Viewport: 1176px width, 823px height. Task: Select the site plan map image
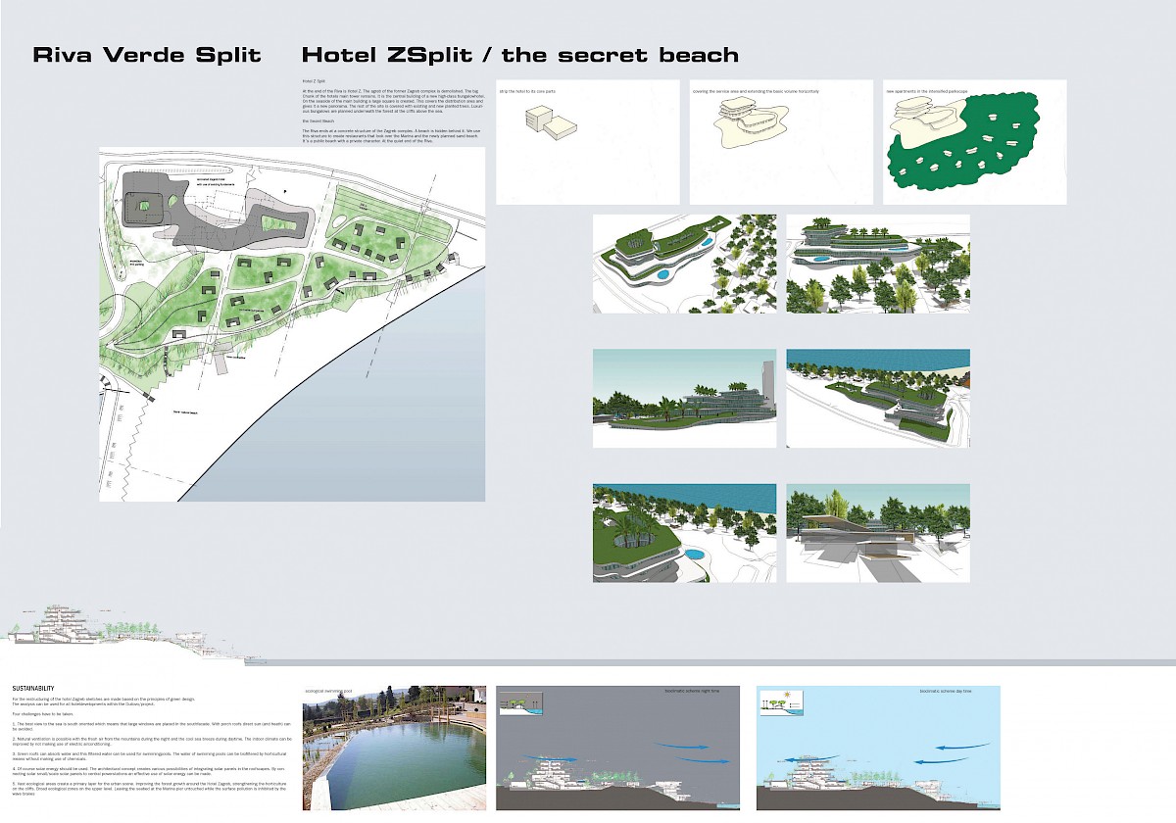[292, 323]
